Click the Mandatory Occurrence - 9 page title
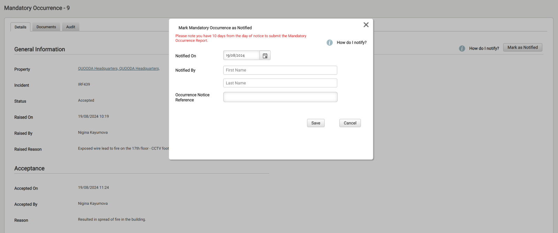This screenshot has width=558, height=233. [x=37, y=8]
